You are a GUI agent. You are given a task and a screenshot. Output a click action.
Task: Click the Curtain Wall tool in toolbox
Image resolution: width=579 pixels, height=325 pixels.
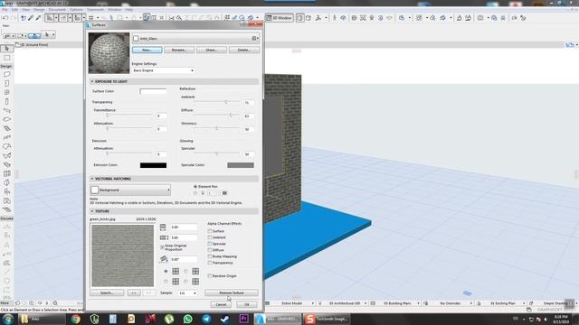tap(6, 173)
